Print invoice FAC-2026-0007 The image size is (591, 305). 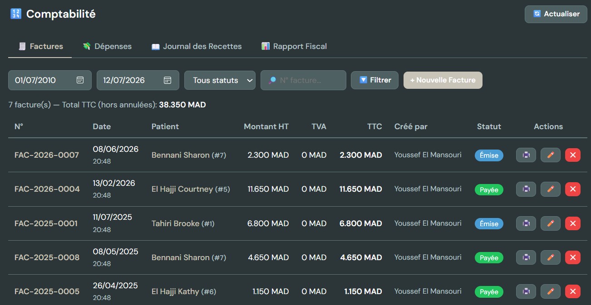526,155
